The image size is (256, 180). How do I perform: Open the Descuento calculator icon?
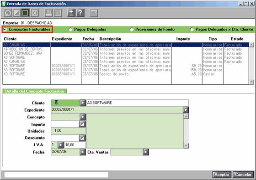point(82,138)
